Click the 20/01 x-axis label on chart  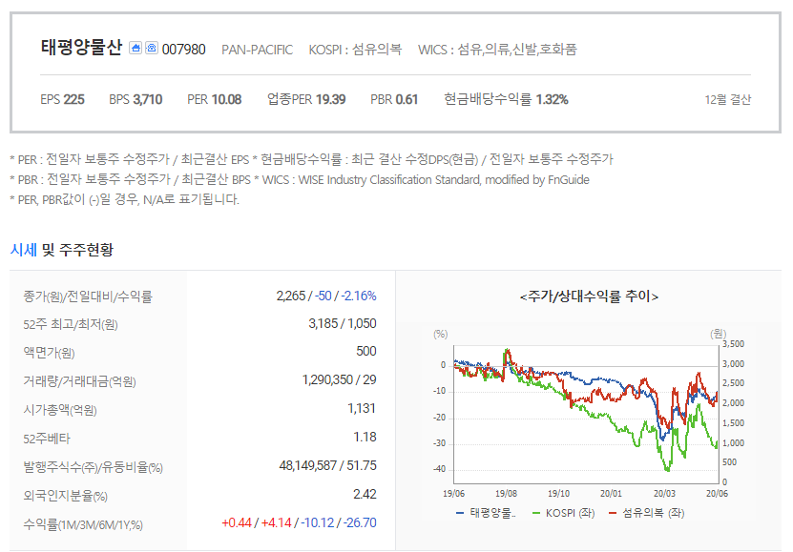click(x=611, y=494)
